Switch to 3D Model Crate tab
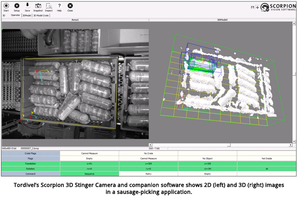The image size is (297, 198). 41,15
